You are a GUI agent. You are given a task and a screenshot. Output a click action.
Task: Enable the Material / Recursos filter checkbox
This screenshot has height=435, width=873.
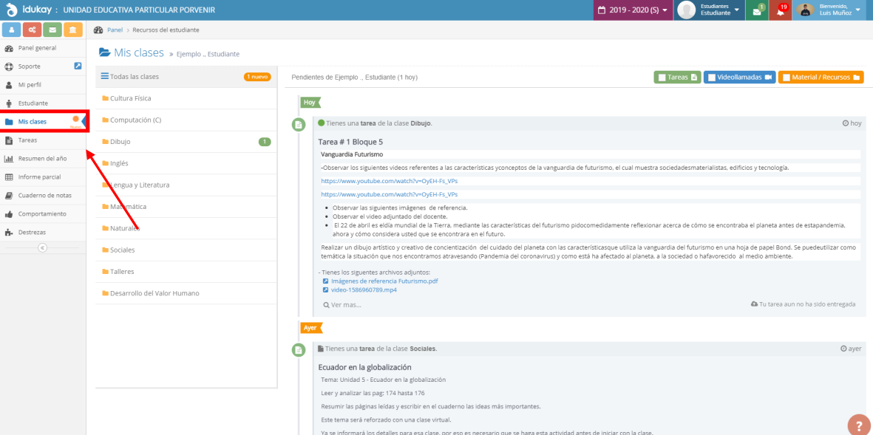(x=787, y=78)
